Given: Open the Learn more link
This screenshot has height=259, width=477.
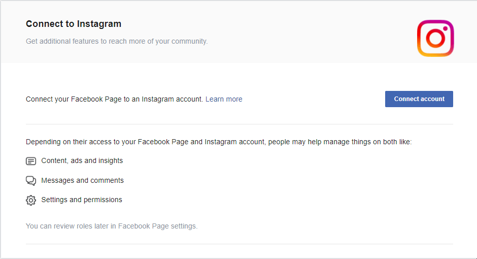Looking at the screenshot, I should (x=224, y=99).
